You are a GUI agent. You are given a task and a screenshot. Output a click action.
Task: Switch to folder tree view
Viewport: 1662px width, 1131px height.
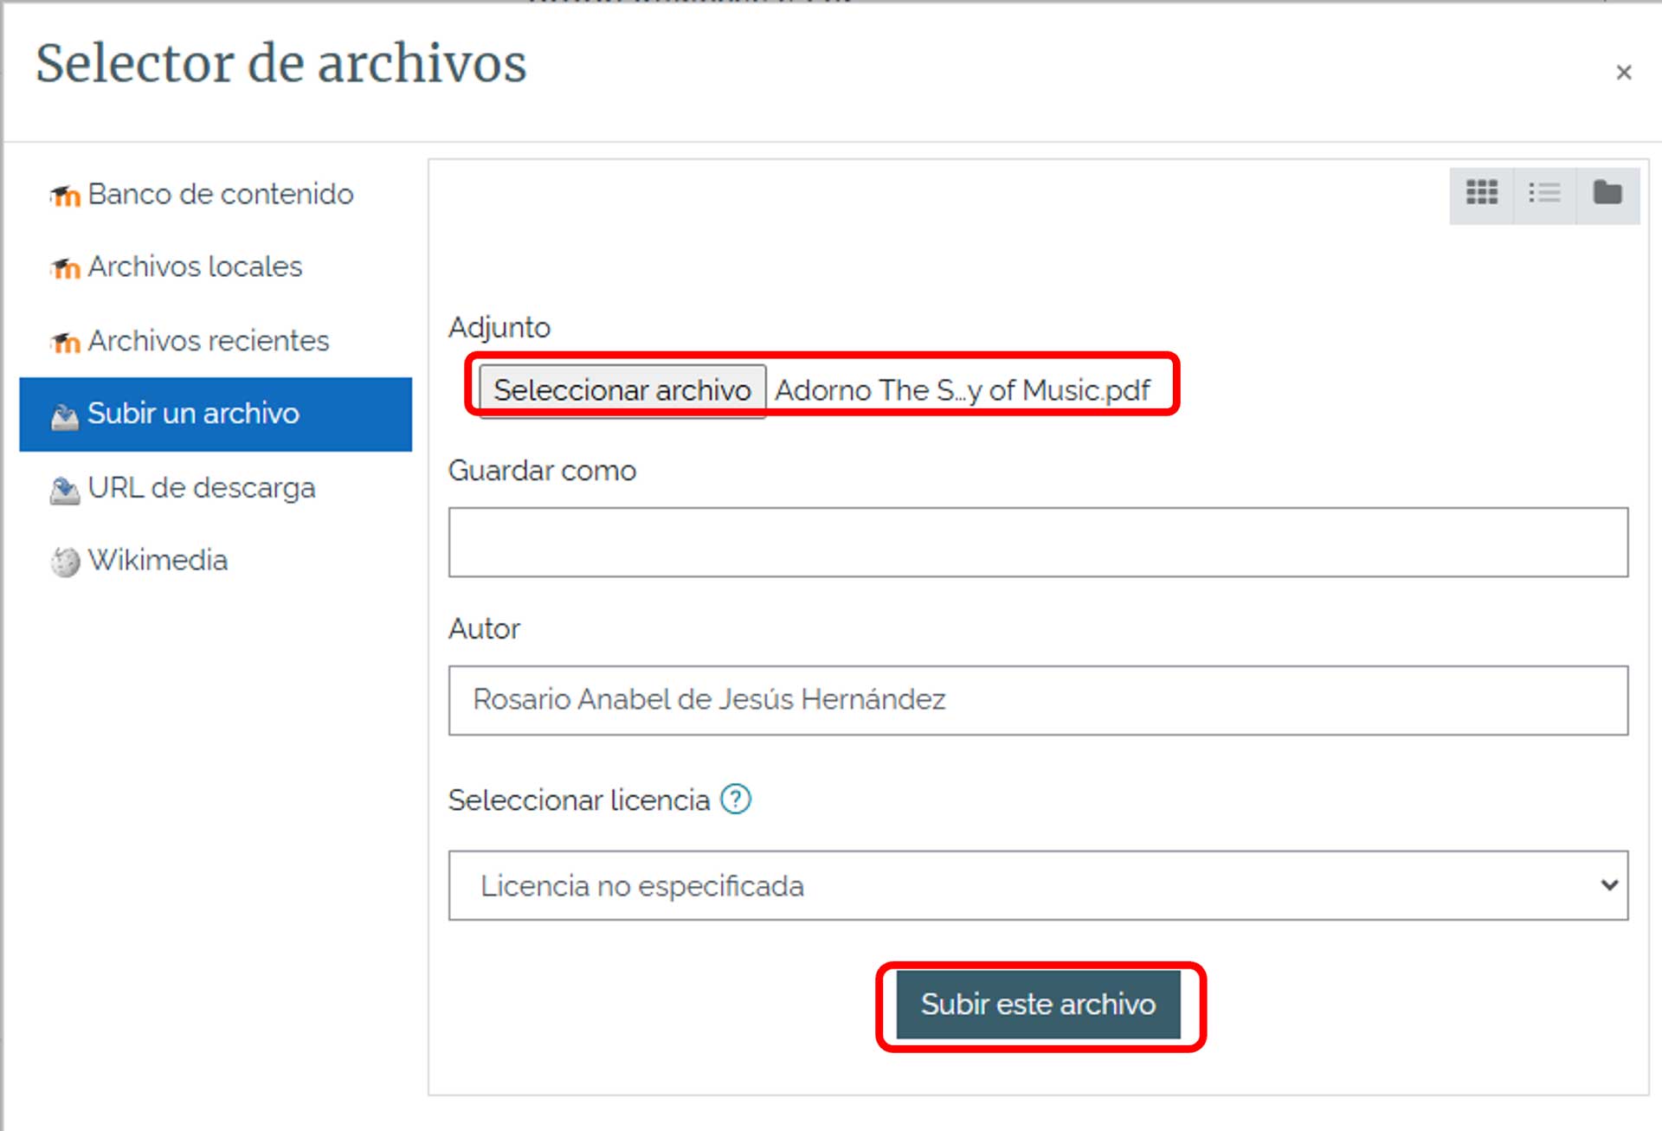pyautogui.click(x=1607, y=193)
